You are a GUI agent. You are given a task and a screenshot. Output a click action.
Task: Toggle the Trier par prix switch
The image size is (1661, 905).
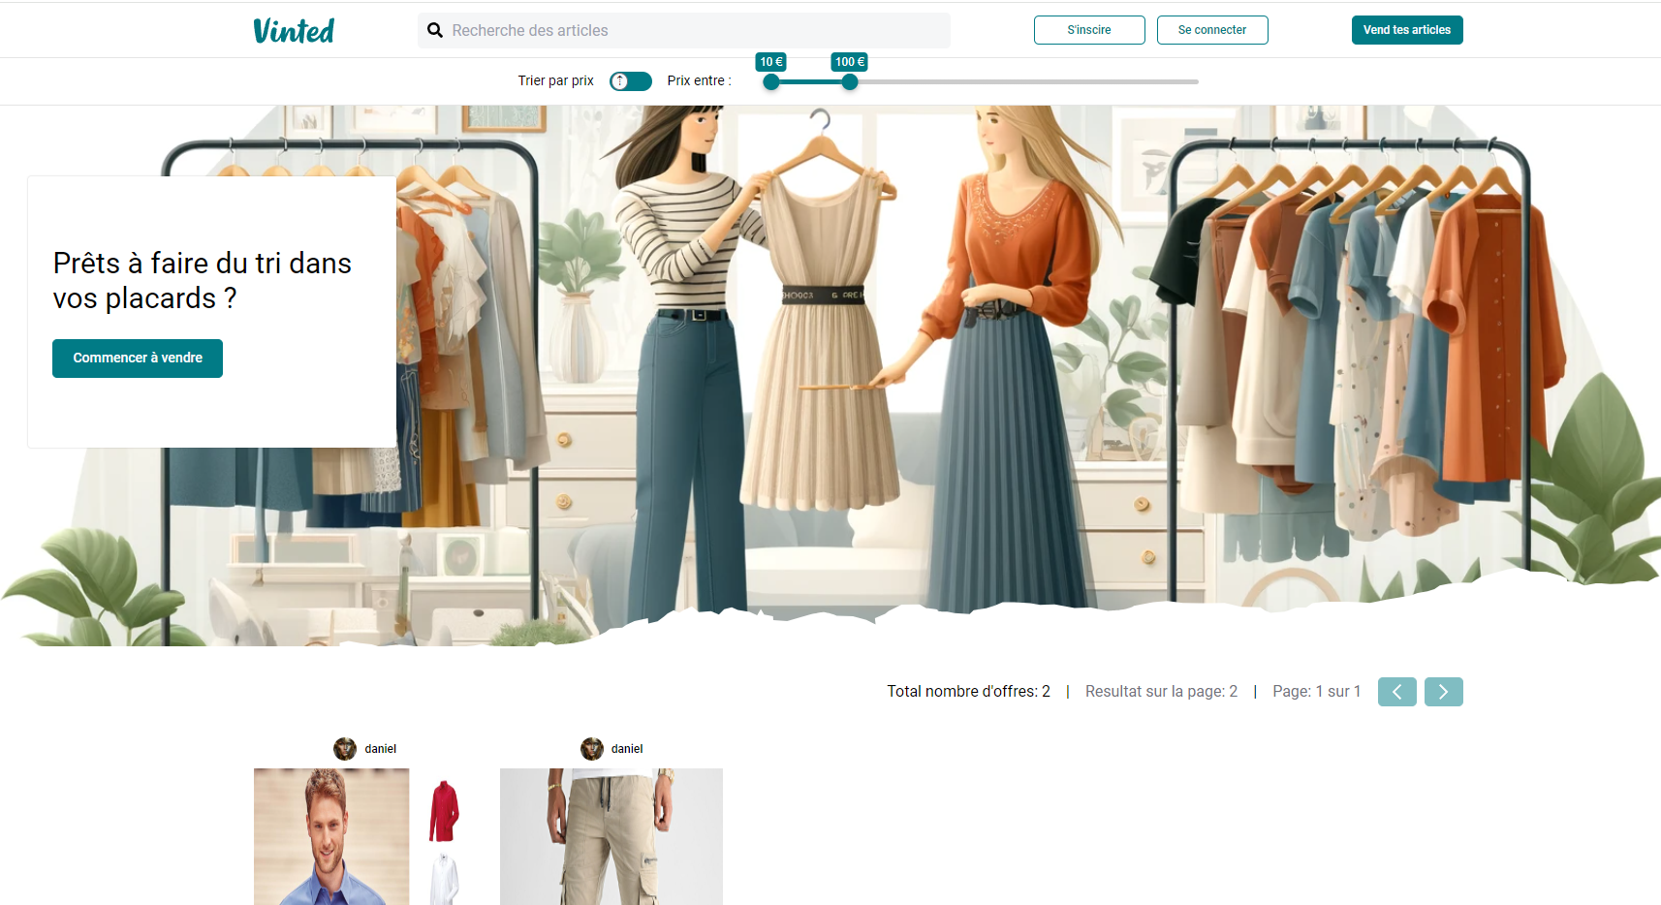(630, 81)
